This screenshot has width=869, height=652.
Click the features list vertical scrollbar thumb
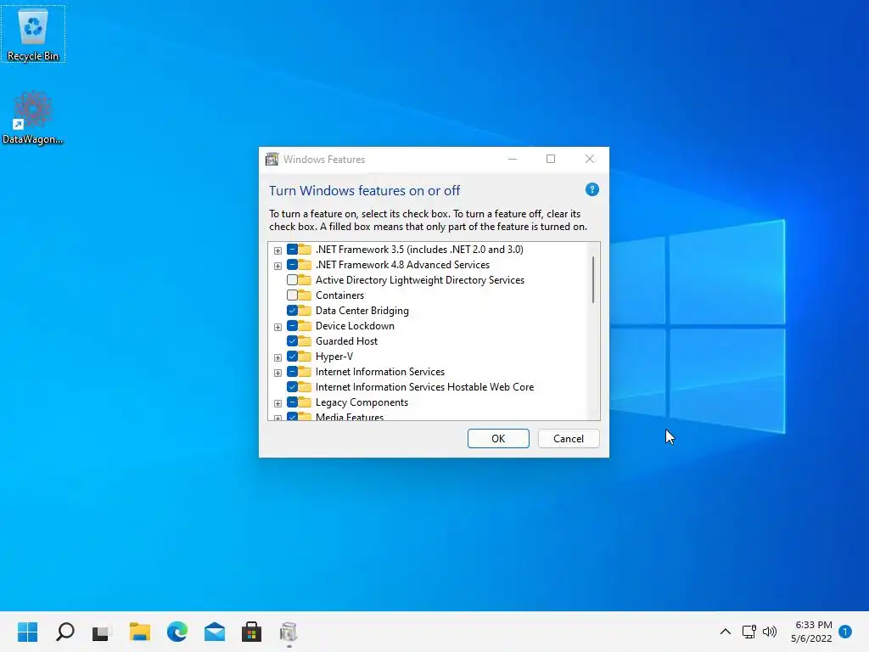tap(593, 279)
